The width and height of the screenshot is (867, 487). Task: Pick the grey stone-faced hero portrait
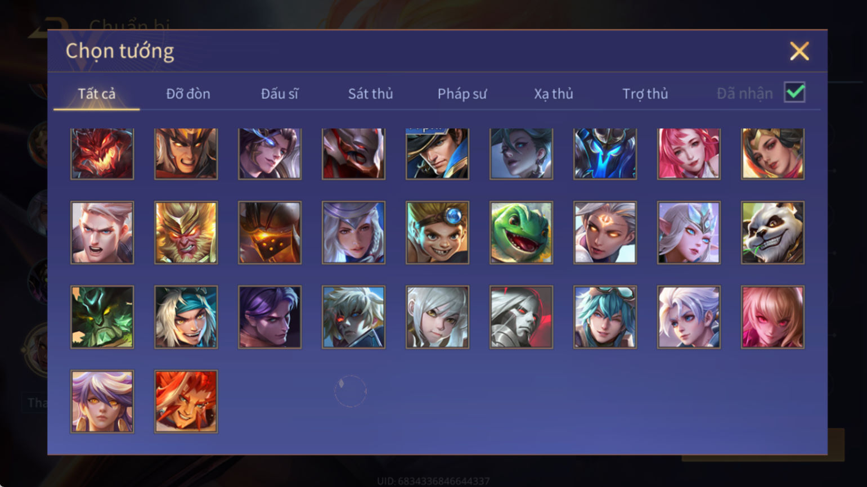click(521, 317)
